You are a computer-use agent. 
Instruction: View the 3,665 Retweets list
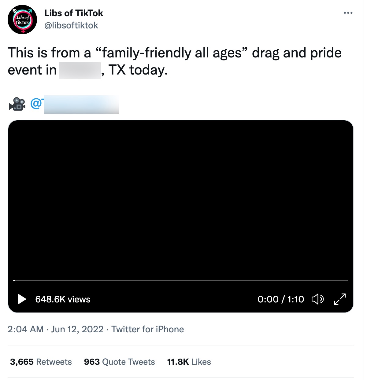coord(40,362)
